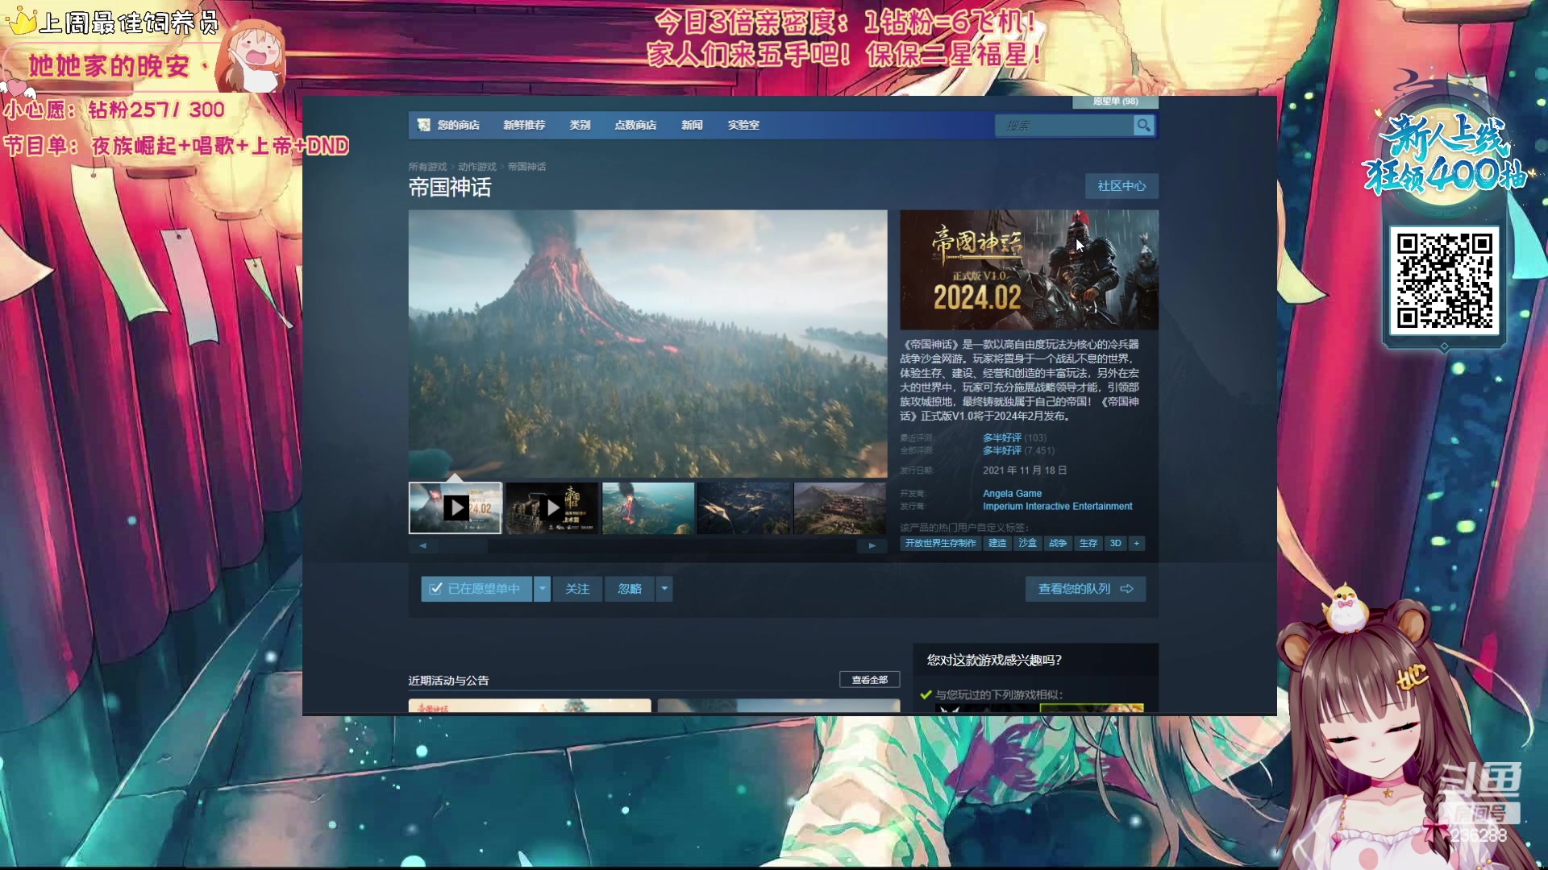The image size is (1548, 870).
Task: Click the right arrow of the thumbnail strip
Action: pyautogui.click(x=872, y=546)
